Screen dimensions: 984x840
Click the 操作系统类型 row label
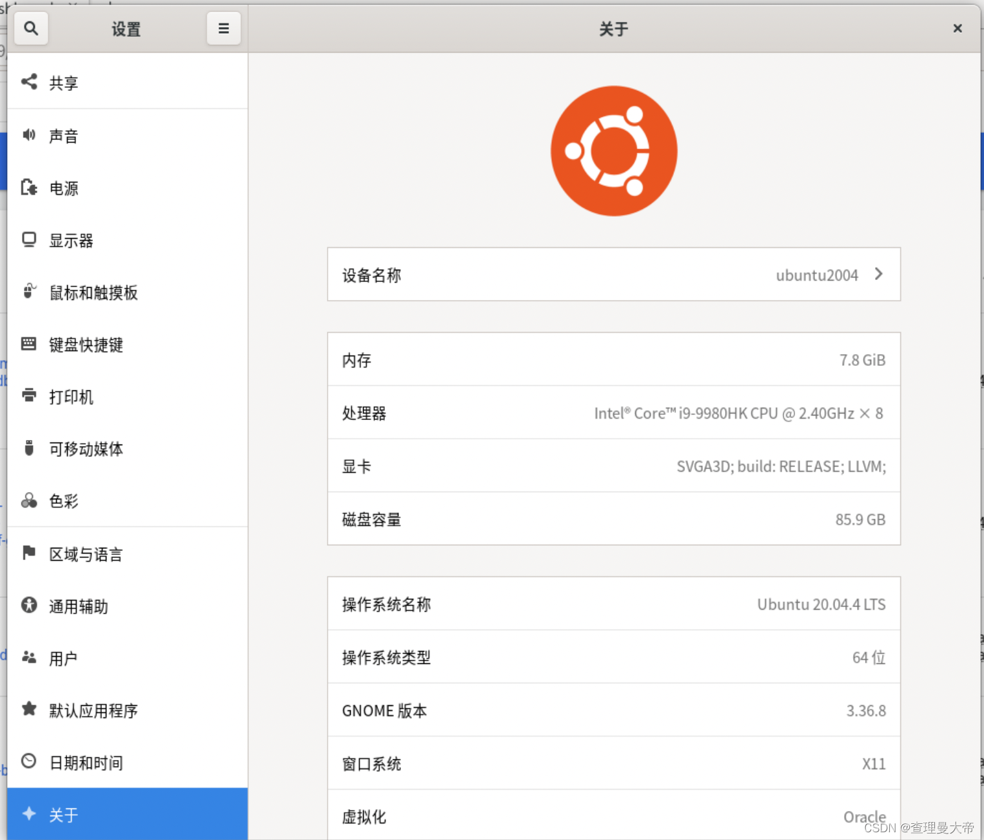click(386, 657)
